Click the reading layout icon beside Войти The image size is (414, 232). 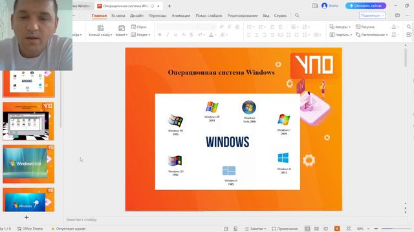[315, 6]
